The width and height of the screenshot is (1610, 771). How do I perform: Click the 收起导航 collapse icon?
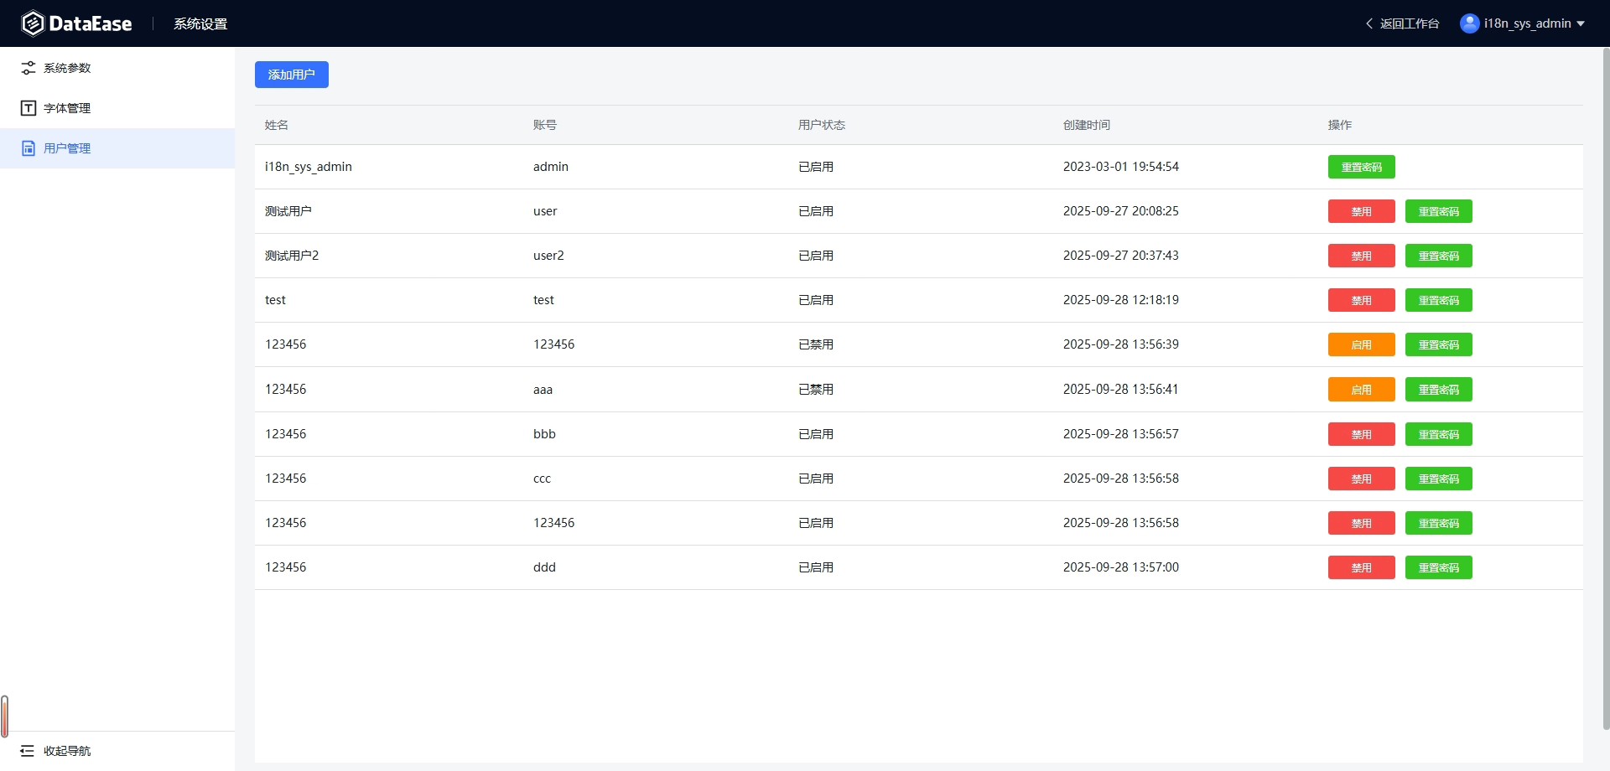click(x=28, y=751)
